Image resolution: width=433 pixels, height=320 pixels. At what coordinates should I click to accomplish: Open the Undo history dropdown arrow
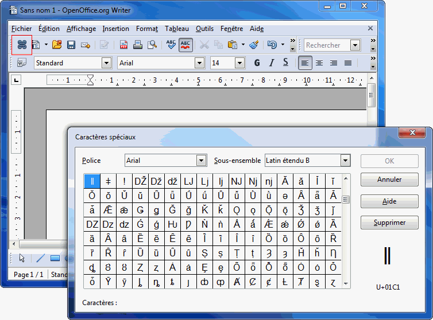[283, 44]
